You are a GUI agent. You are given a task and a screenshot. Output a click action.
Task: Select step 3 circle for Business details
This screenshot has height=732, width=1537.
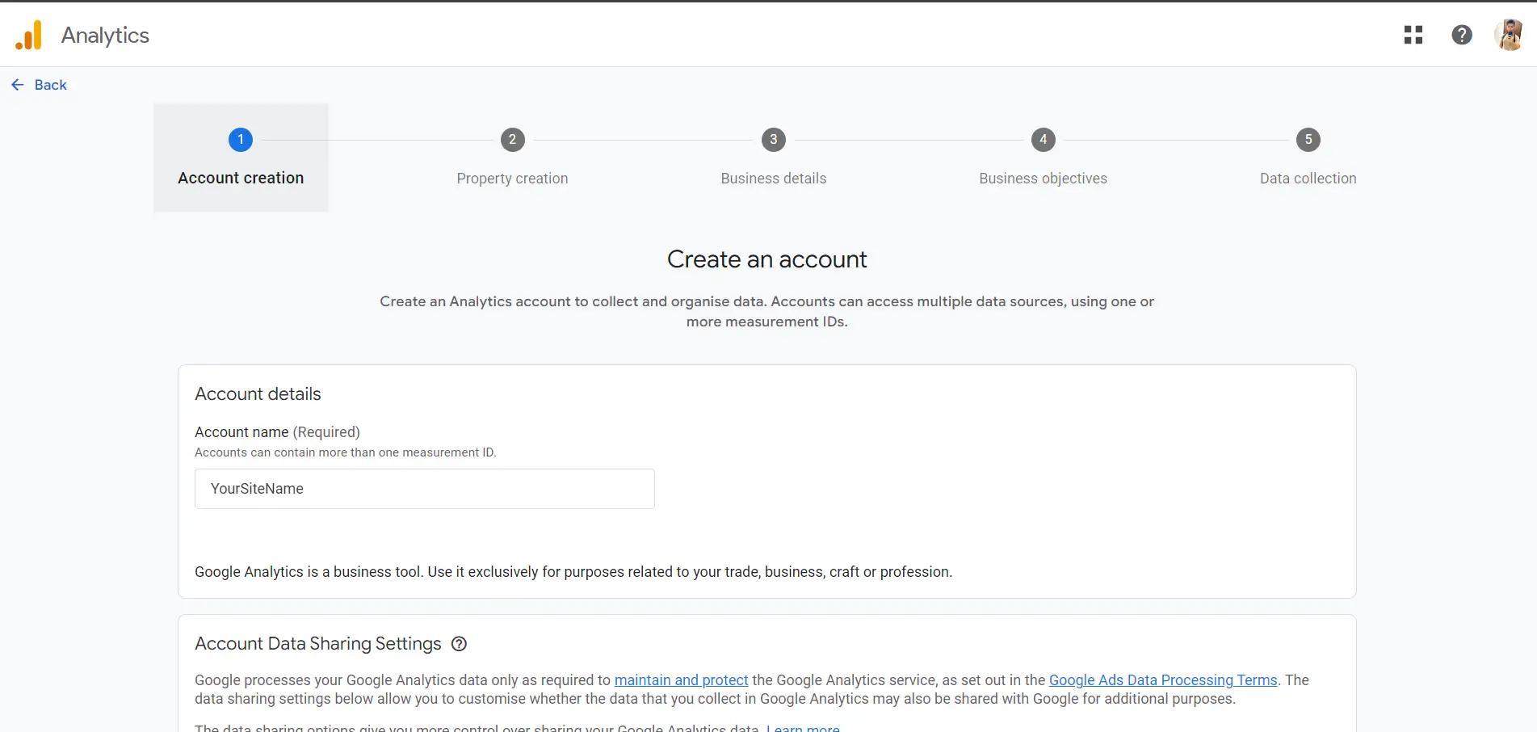pos(773,140)
